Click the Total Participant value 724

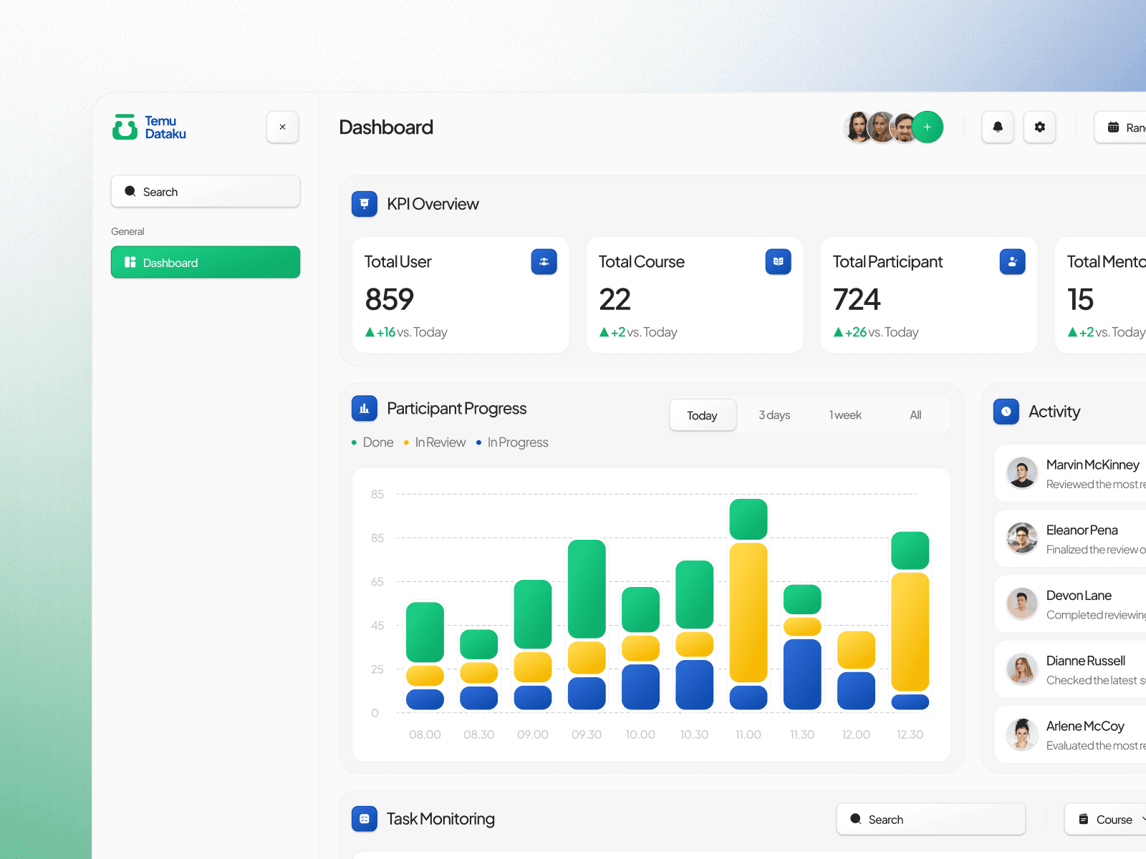[x=857, y=299]
